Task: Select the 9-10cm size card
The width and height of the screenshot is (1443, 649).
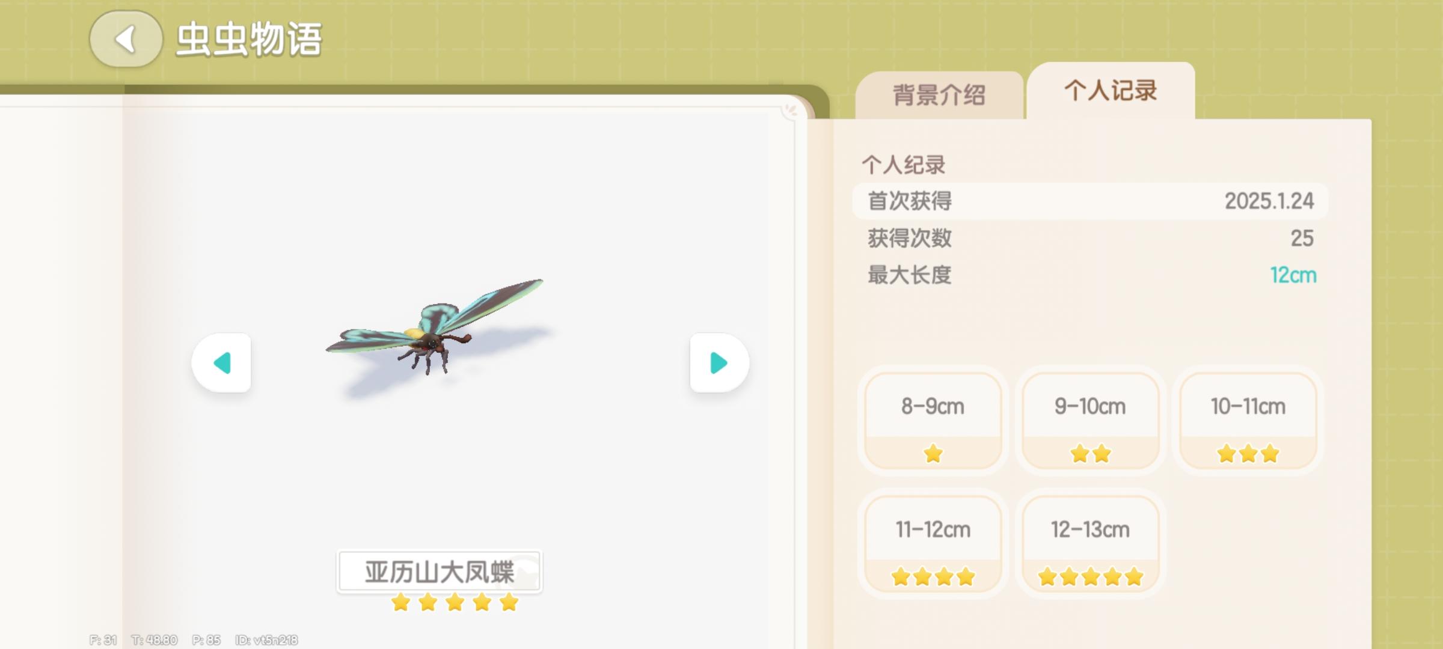Action: [x=1090, y=421]
